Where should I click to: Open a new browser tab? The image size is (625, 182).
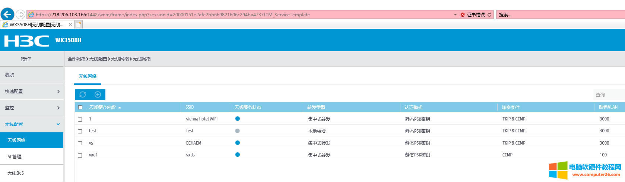79,25
